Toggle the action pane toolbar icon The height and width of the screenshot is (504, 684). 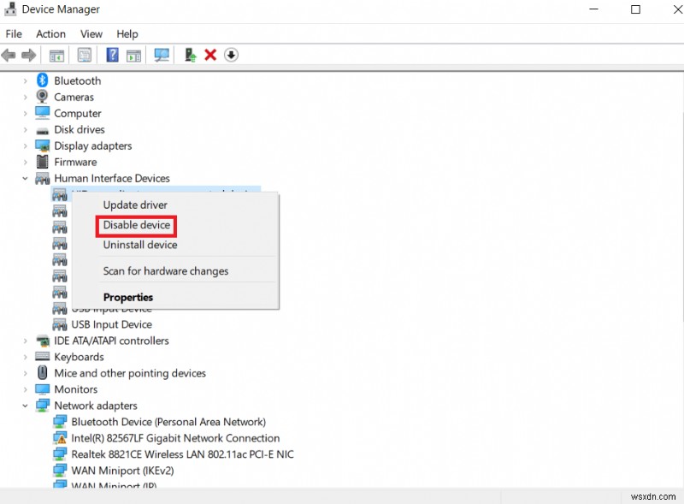[x=133, y=56]
